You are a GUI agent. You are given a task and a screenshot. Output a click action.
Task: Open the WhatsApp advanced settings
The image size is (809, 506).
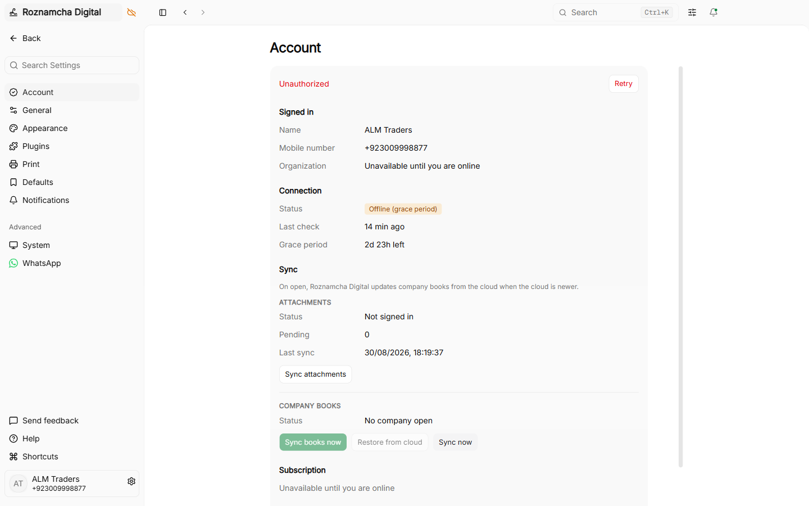tap(72, 263)
